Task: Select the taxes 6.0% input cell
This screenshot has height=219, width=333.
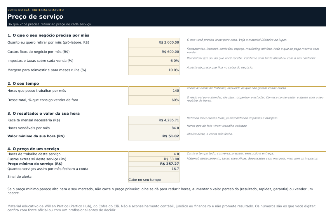Action: 154,61
